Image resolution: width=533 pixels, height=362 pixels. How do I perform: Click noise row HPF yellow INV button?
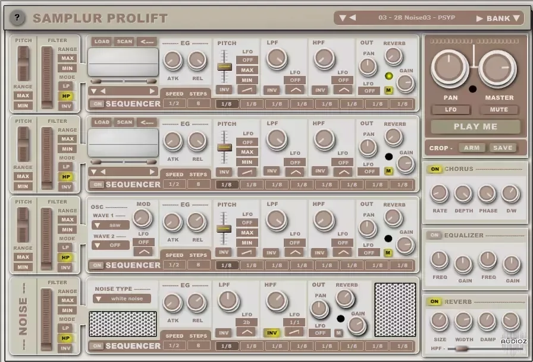point(272,333)
